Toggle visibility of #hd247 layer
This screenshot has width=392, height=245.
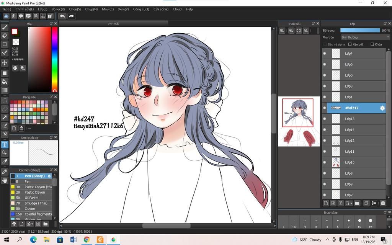coord(325,108)
